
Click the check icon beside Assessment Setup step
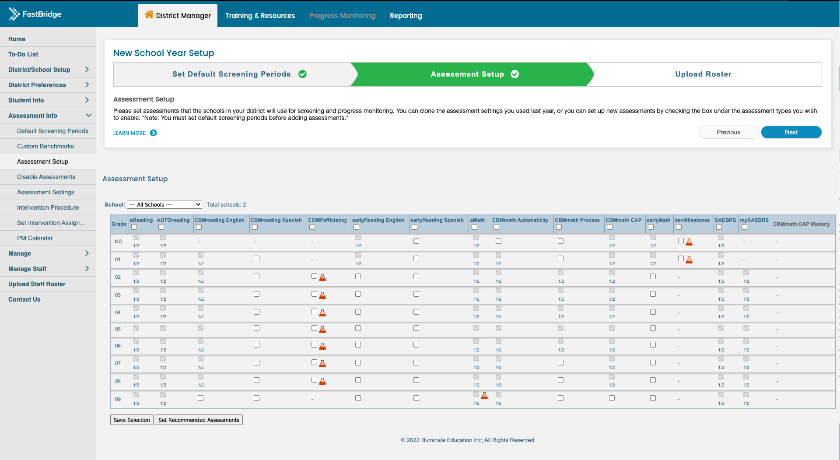click(x=515, y=74)
